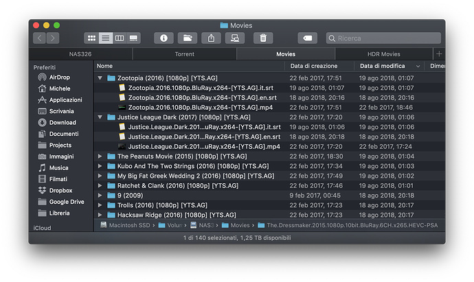Screen dimensions: 474x282
Task: Expand Kubo And The Two Strings folder
Action: click(x=100, y=166)
